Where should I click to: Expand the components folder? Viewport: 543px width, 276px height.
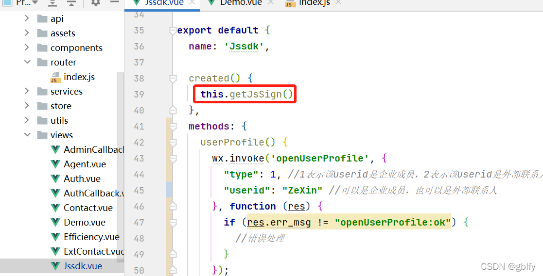click(27, 48)
